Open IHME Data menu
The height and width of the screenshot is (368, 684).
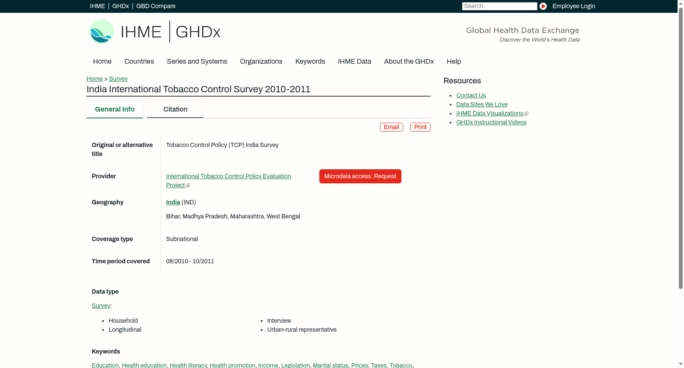(355, 62)
